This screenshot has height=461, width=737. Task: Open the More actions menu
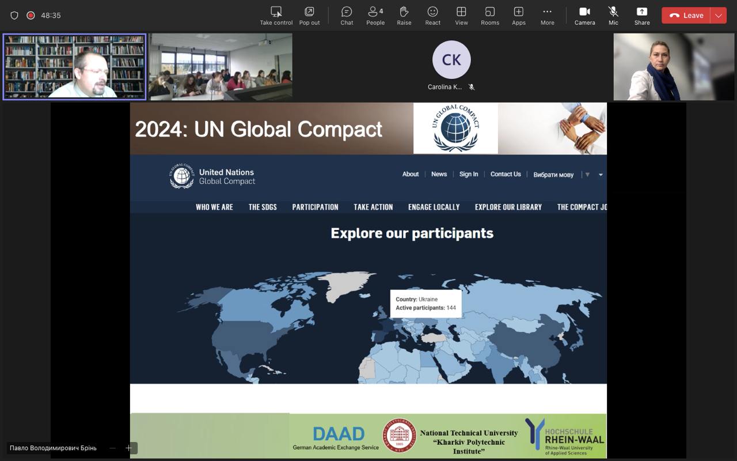click(547, 16)
